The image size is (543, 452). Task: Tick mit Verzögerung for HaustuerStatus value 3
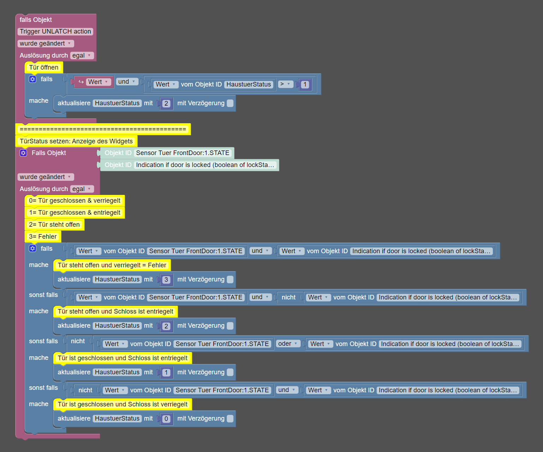coord(230,279)
